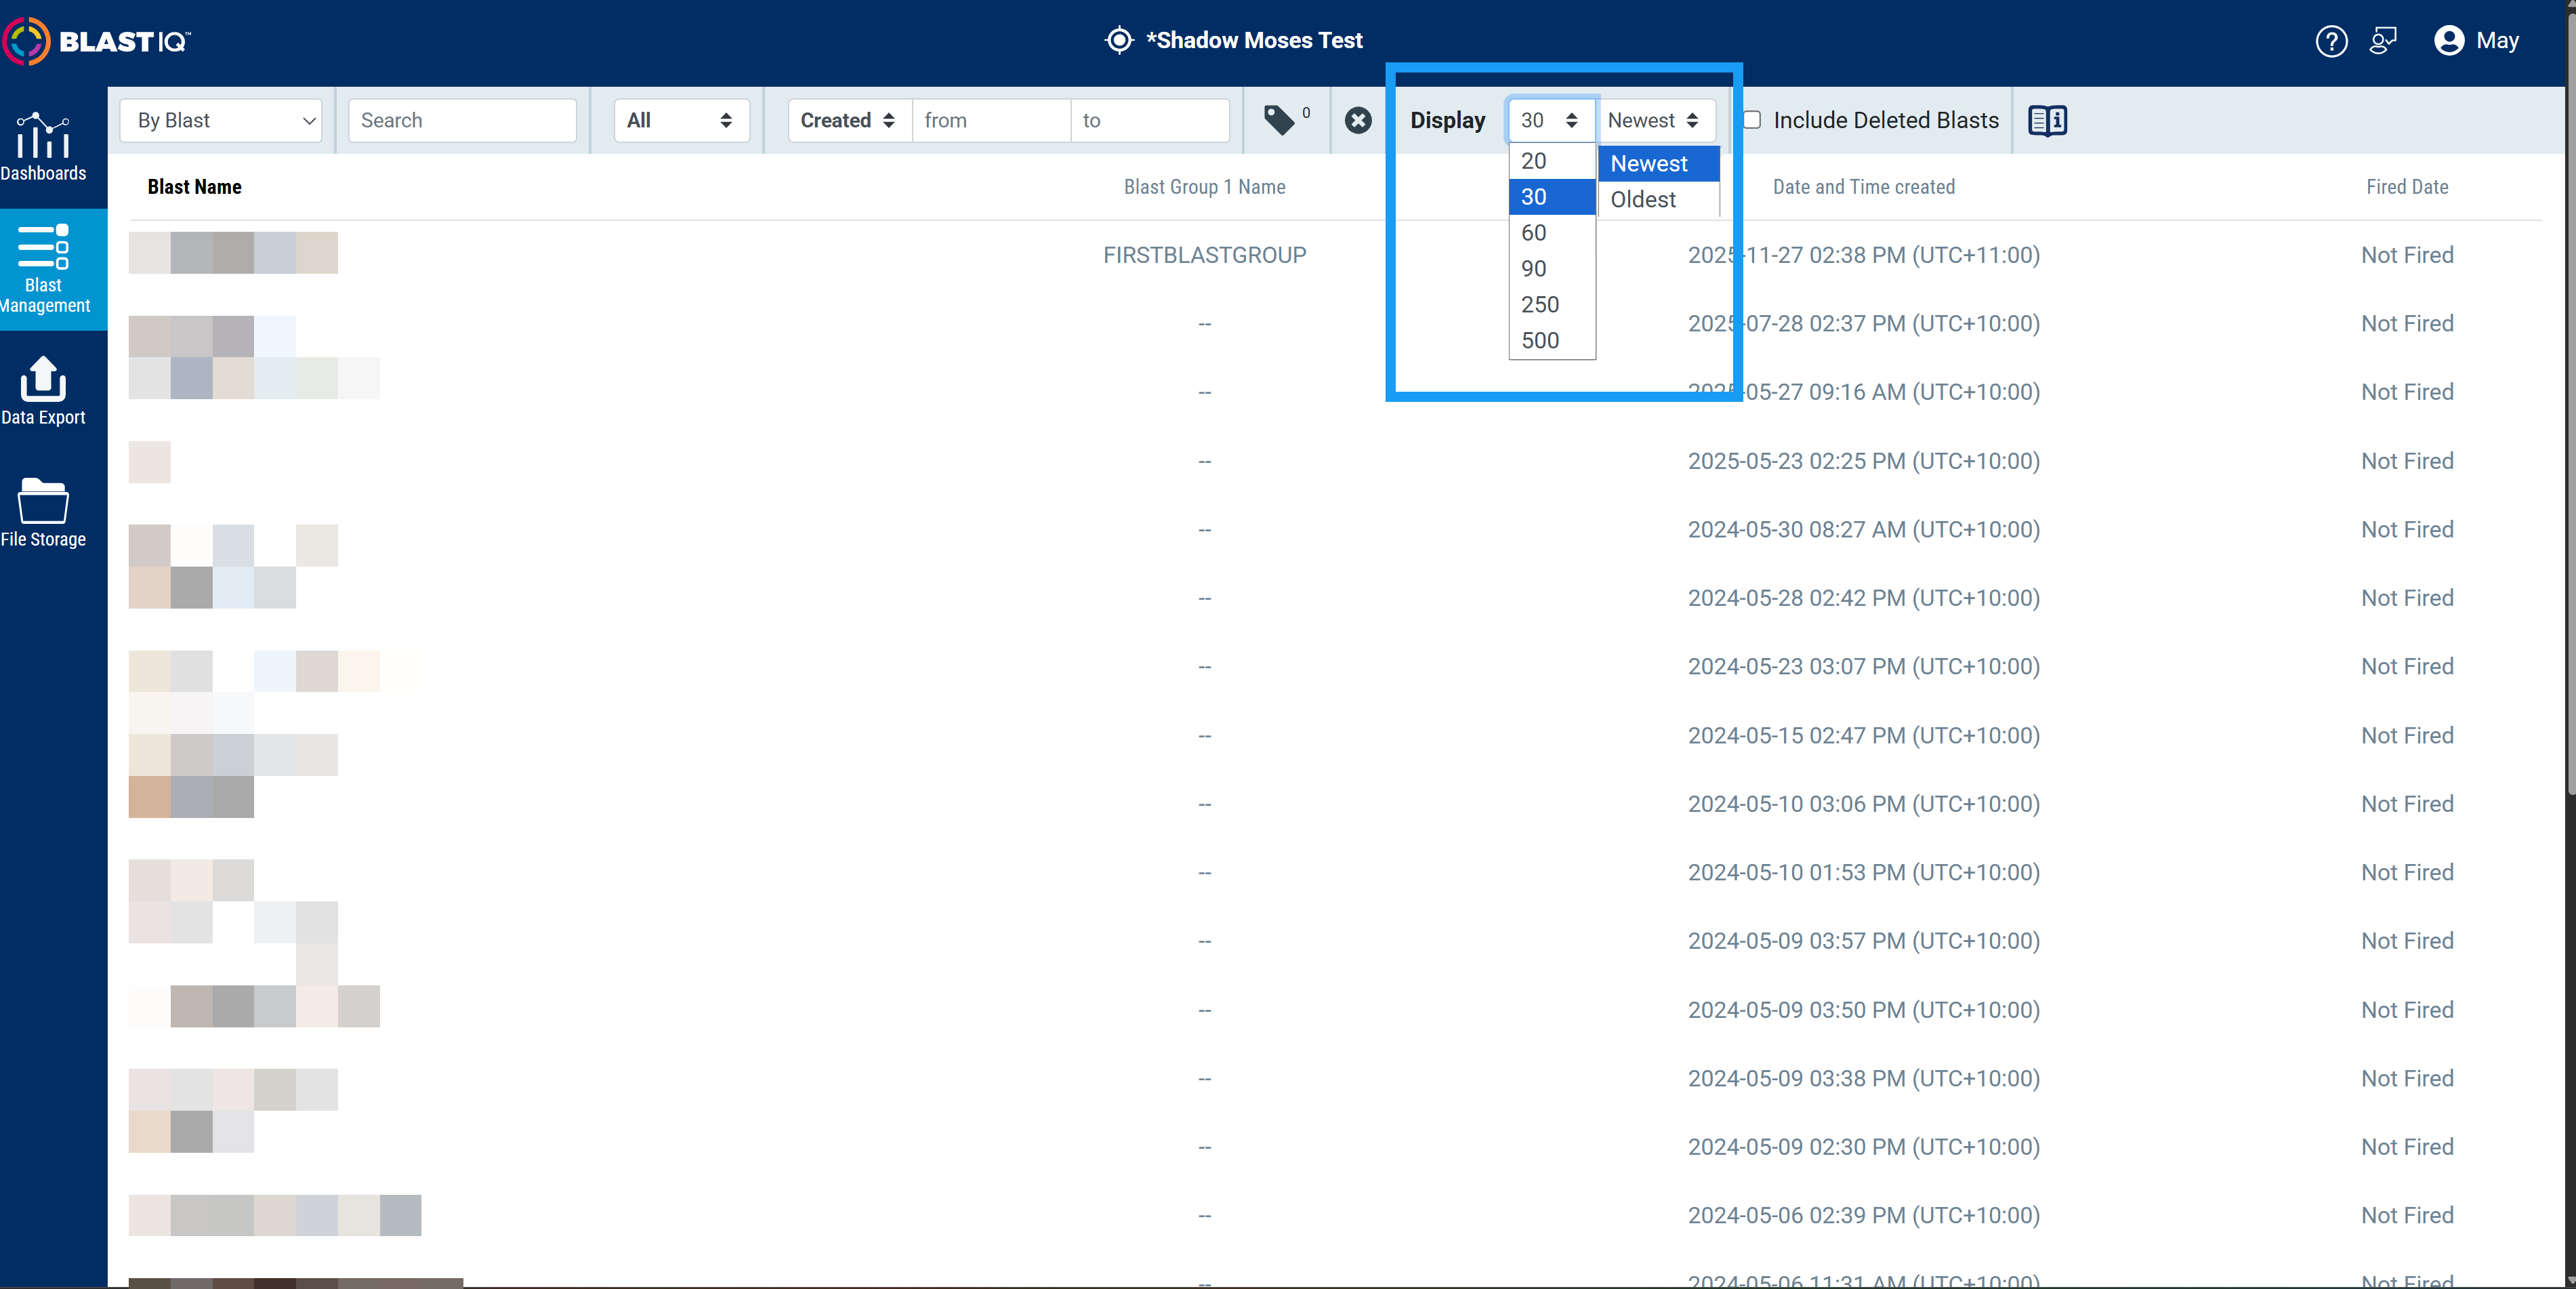Open the Created date type dropdown
Viewport: 2576px width, 1289px height.
tap(849, 120)
